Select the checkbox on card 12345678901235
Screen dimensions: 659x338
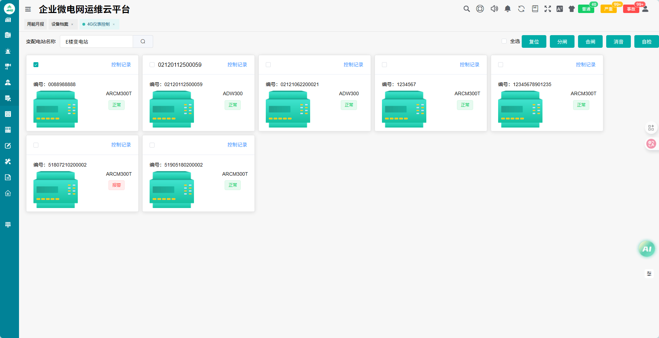501,65
